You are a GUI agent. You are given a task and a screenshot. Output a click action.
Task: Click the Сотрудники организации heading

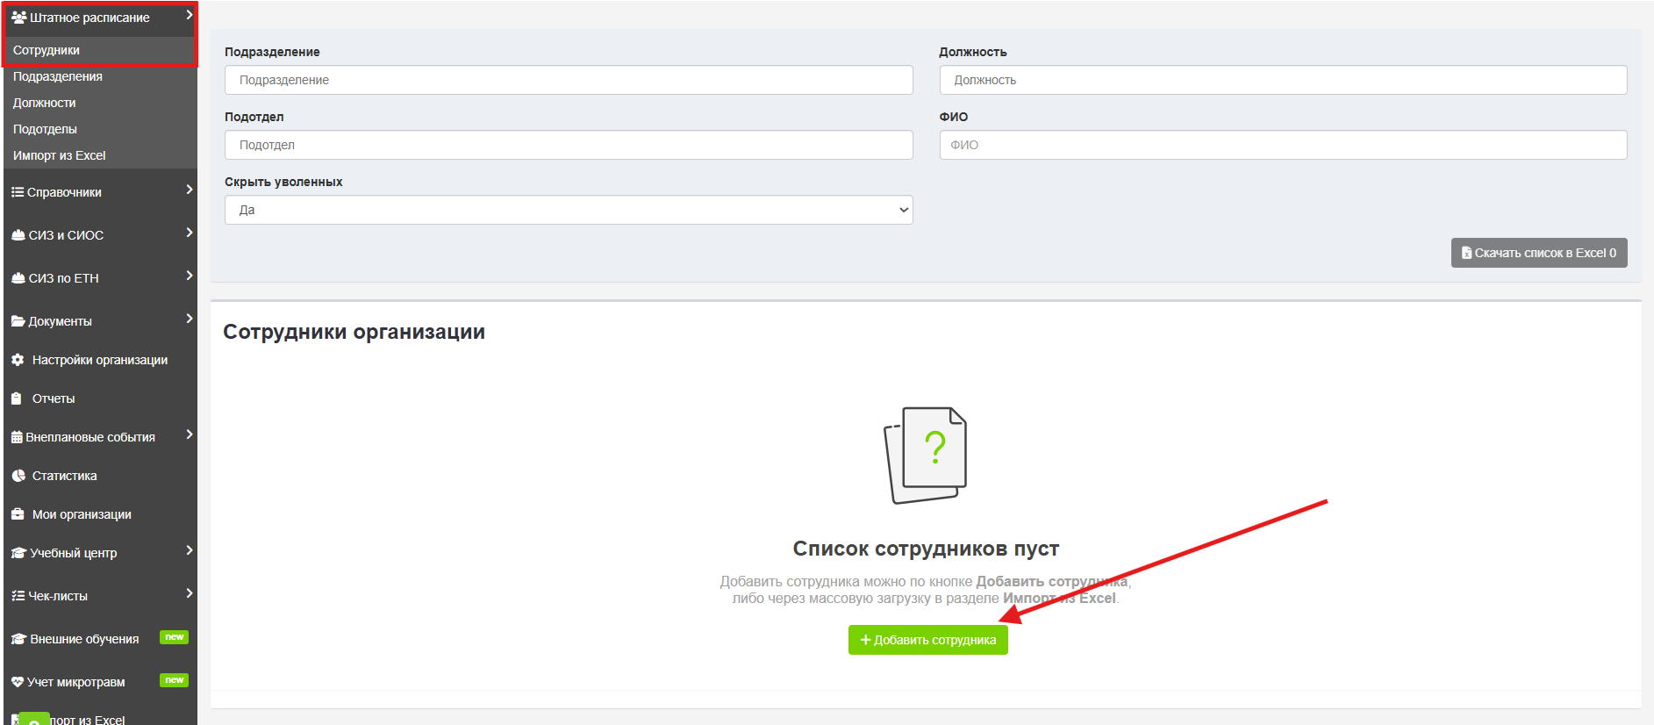(x=354, y=332)
